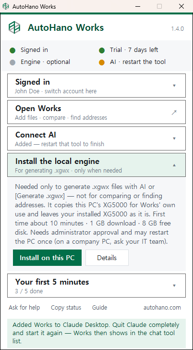Open the Signed in card heading
This screenshot has height=350, width=193.
pos(33,82)
